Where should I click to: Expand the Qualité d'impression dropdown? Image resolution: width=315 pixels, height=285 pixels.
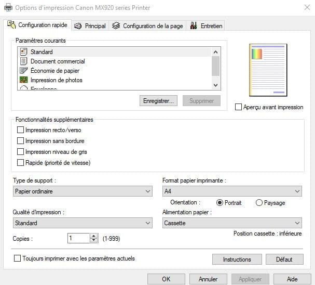point(83,223)
